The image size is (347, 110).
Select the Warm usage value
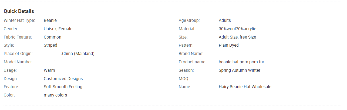49,70
